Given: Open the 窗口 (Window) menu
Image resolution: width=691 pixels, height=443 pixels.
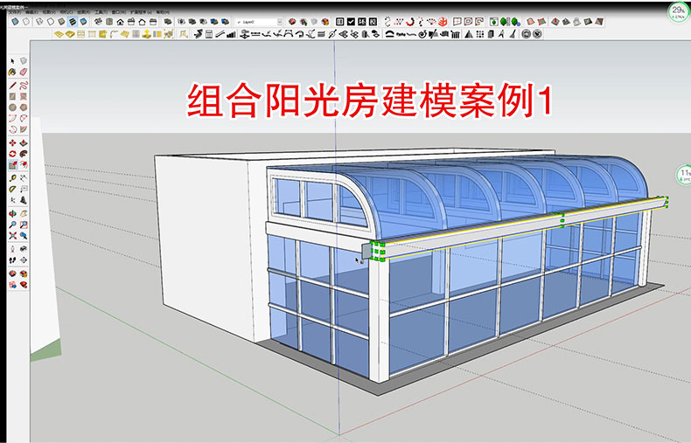Looking at the screenshot, I should [x=124, y=12].
